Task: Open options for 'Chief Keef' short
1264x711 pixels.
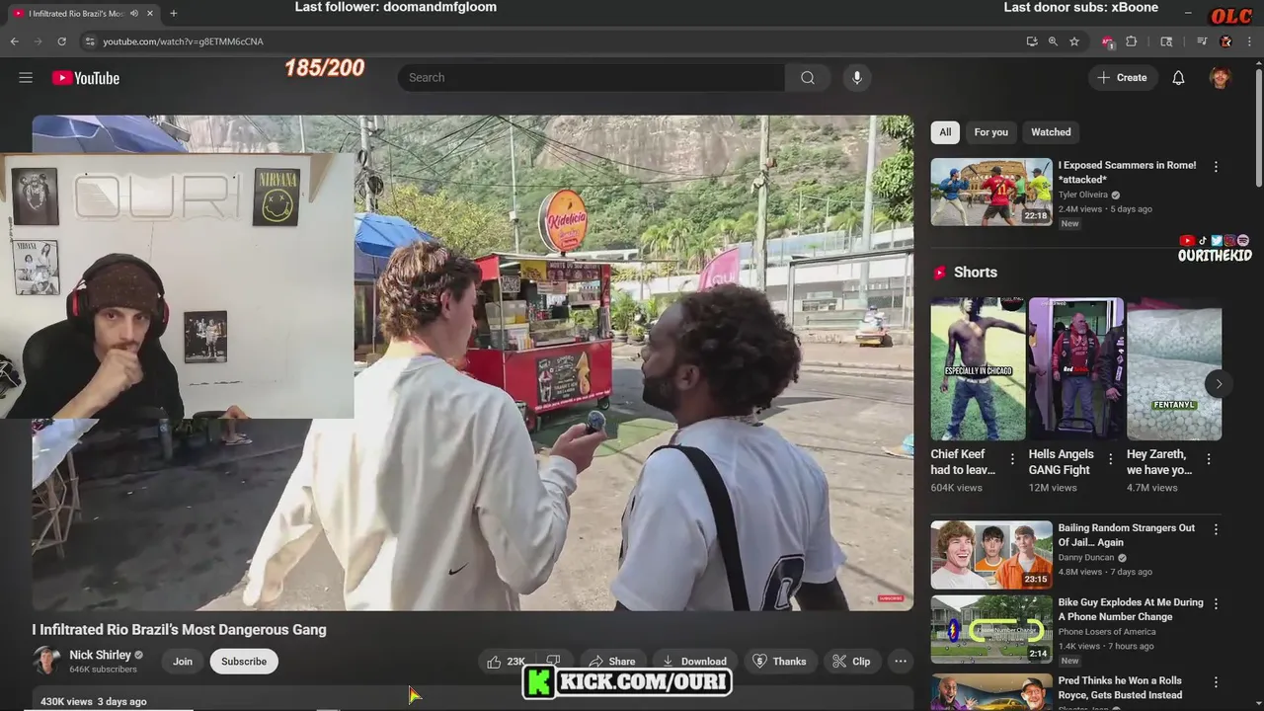Action: click(1012, 458)
